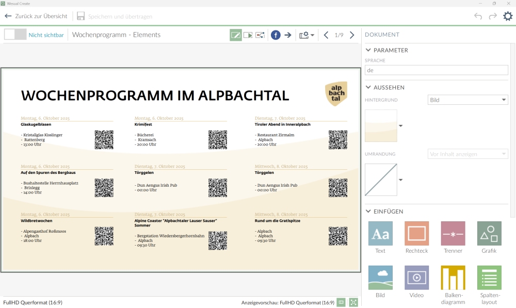Open the Facebook sharing icon
Image resolution: width=516 pixels, height=308 pixels.
(x=276, y=35)
